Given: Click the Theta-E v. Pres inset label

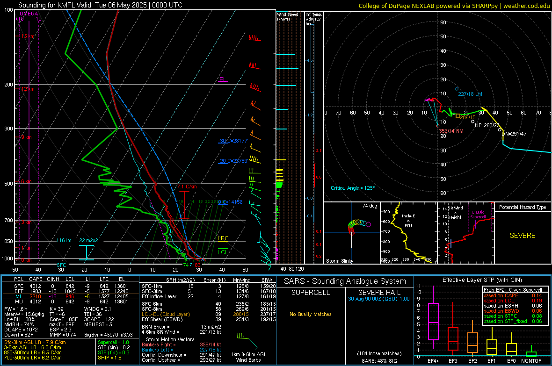Looking at the screenshot, I should coord(408,220).
